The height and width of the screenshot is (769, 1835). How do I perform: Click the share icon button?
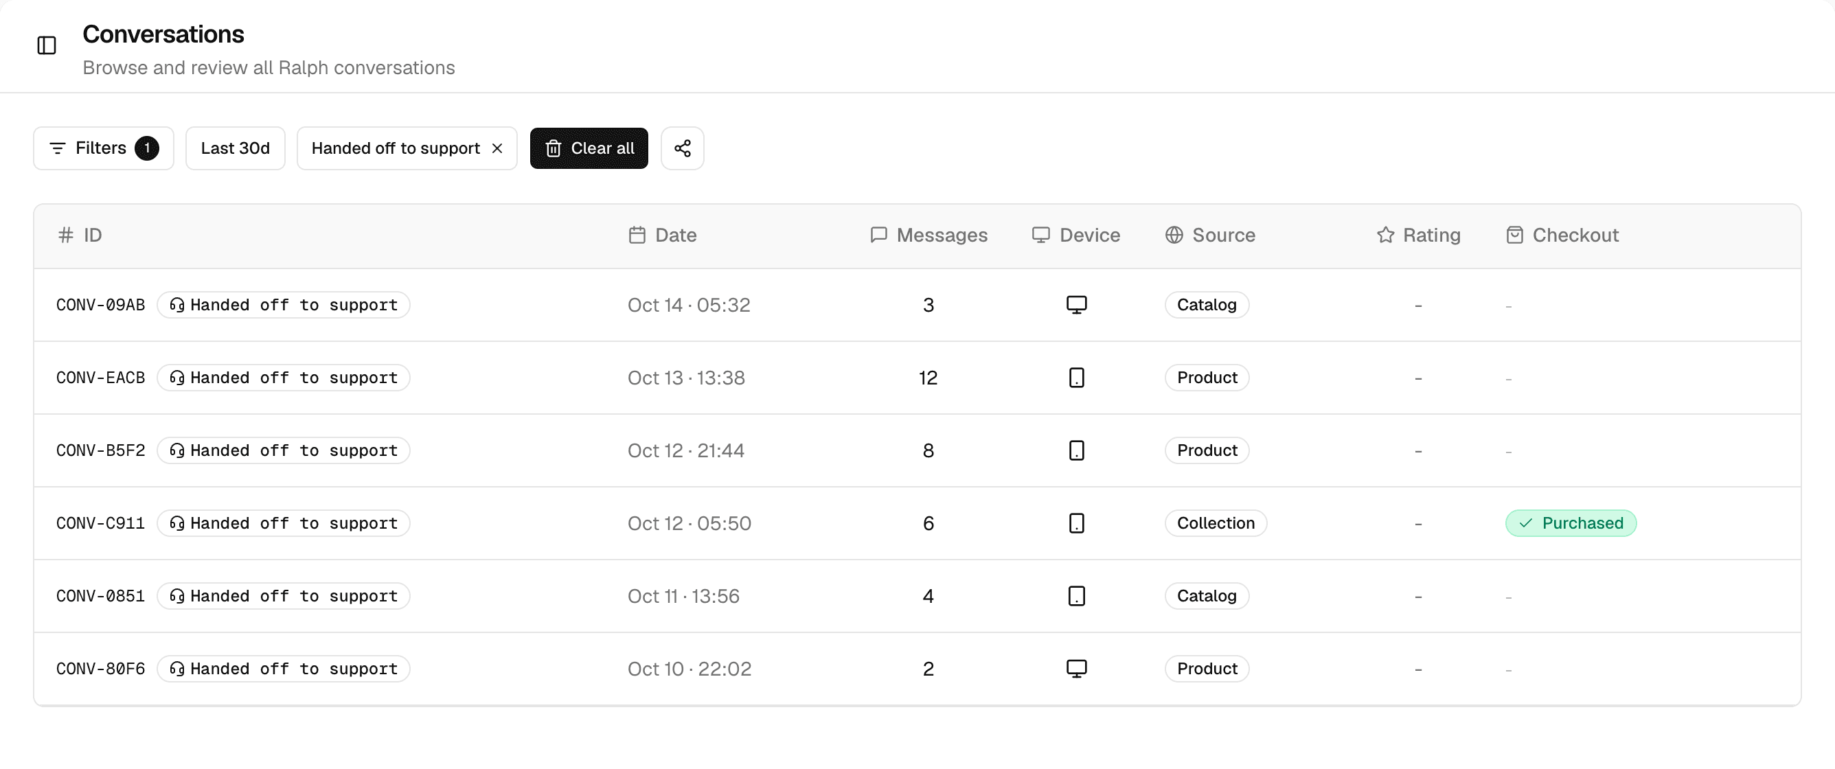(x=682, y=148)
